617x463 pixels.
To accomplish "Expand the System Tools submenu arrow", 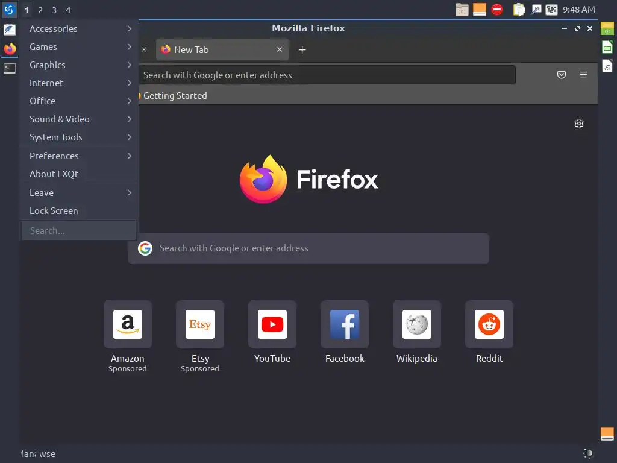I will pos(130,137).
